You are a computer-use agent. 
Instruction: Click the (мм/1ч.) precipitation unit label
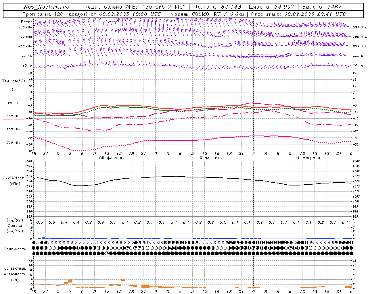coord(15,231)
